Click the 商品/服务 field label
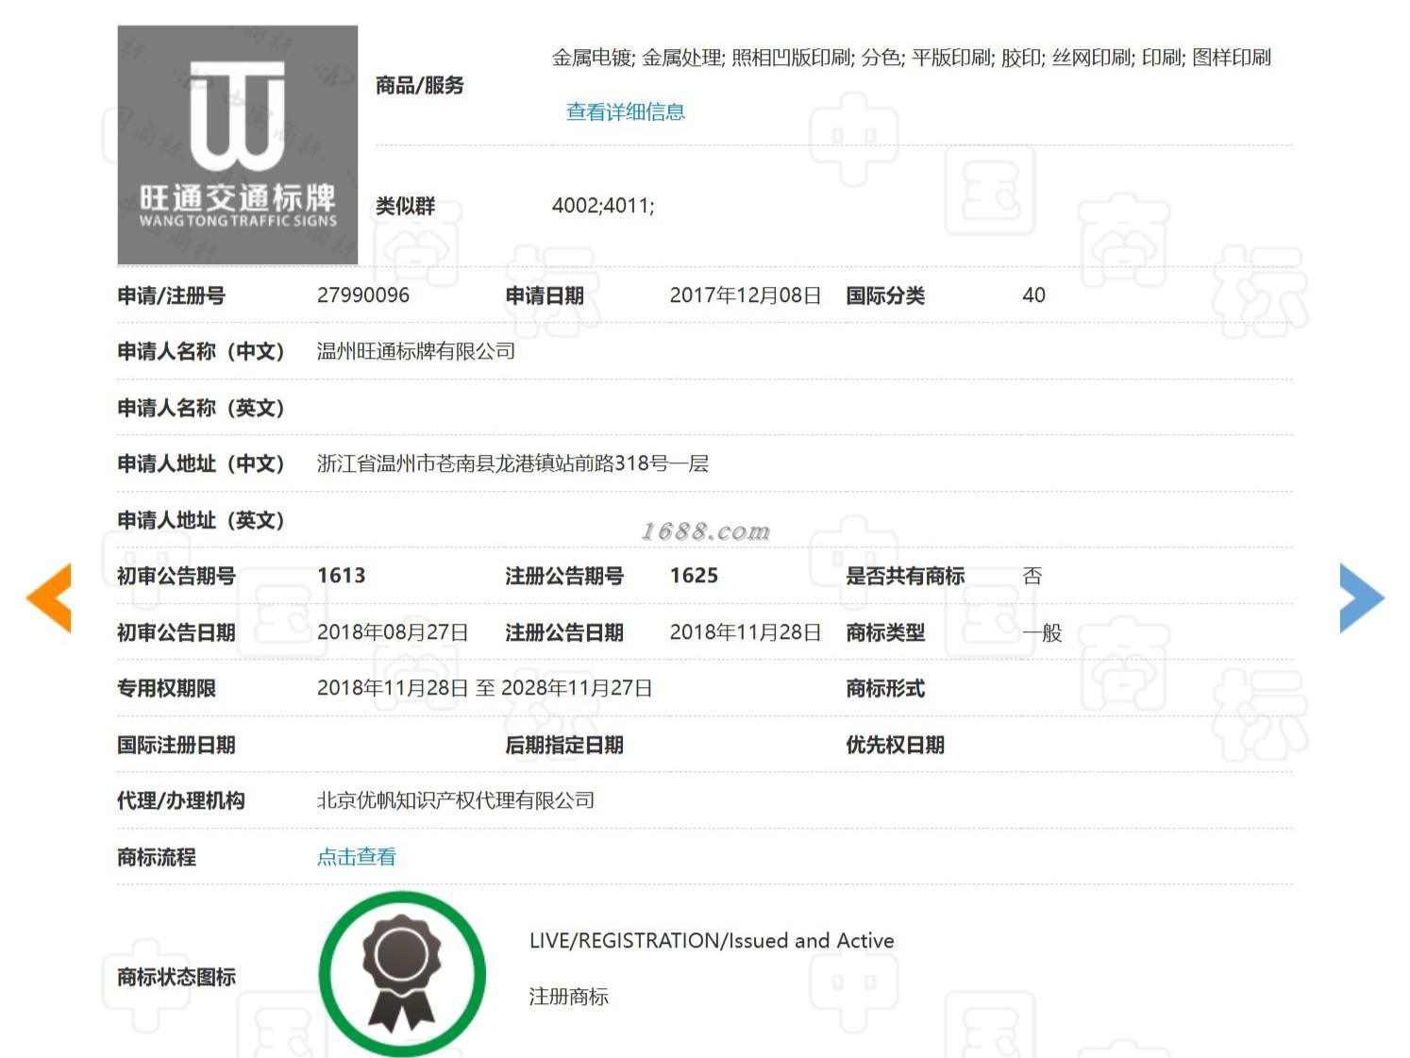Screen dimensions: 1410x1058 (x=420, y=86)
